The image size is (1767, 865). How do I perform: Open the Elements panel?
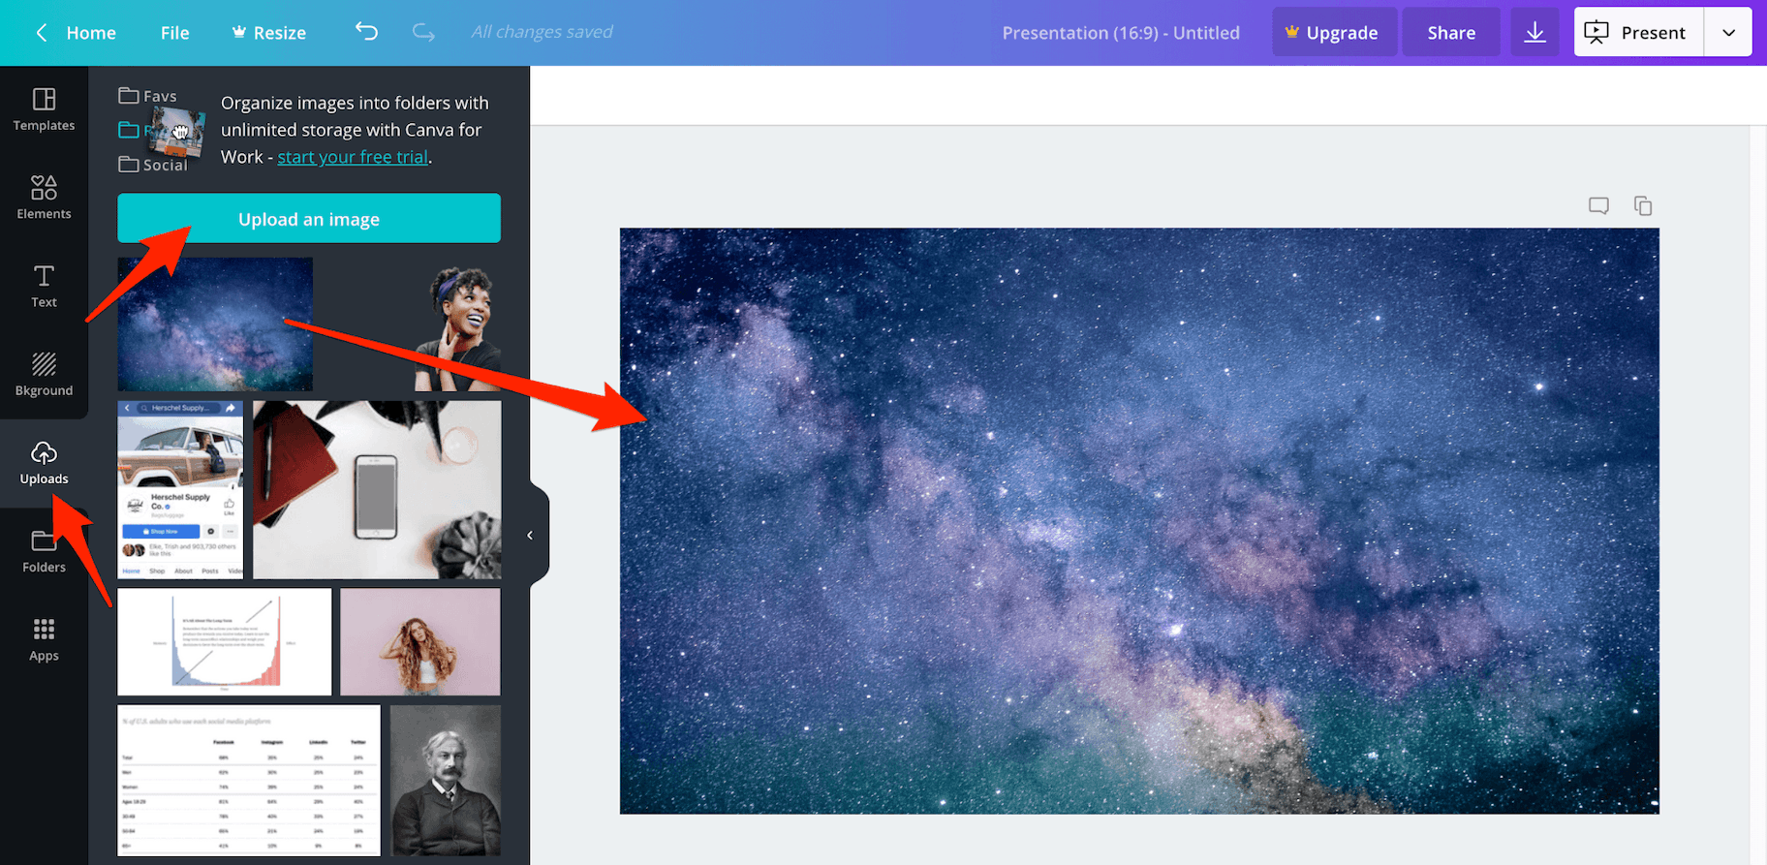pos(44,198)
